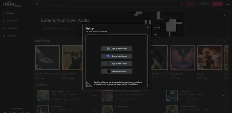This screenshot has height=113, width=232.
Task: Click the red Create button in the top bar
Action: point(190,4)
